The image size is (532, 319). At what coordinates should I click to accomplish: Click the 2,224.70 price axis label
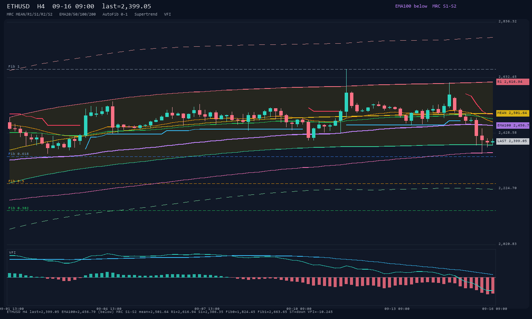pos(508,188)
